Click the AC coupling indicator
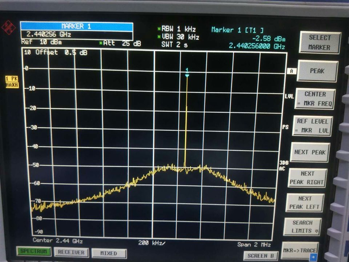This screenshot has height=262, width=349. 282,168
